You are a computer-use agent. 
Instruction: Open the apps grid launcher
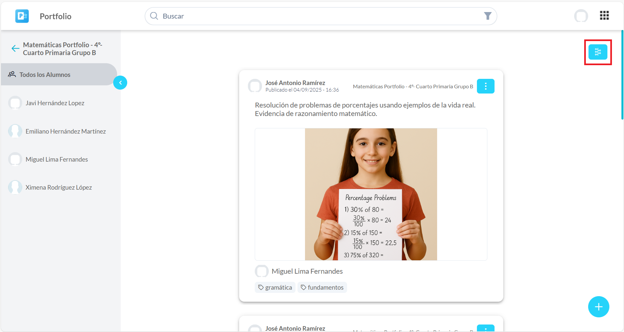click(x=604, y=15)
